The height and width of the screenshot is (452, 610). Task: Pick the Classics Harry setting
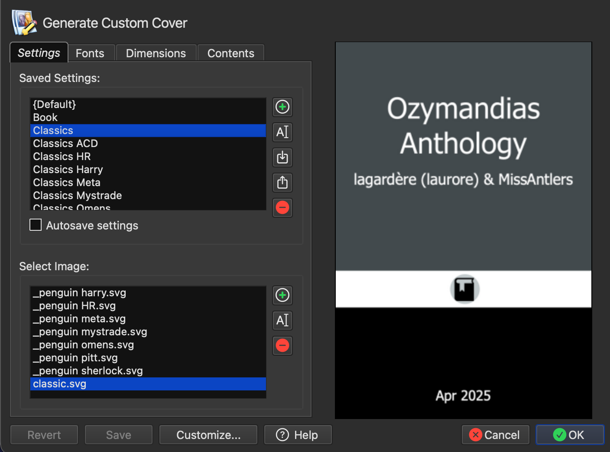pos(148,170)
